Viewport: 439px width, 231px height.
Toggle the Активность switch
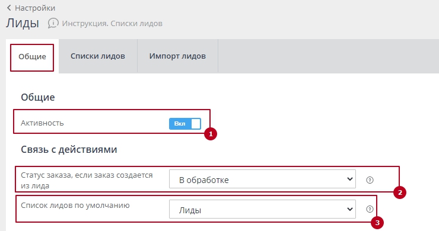184,124
